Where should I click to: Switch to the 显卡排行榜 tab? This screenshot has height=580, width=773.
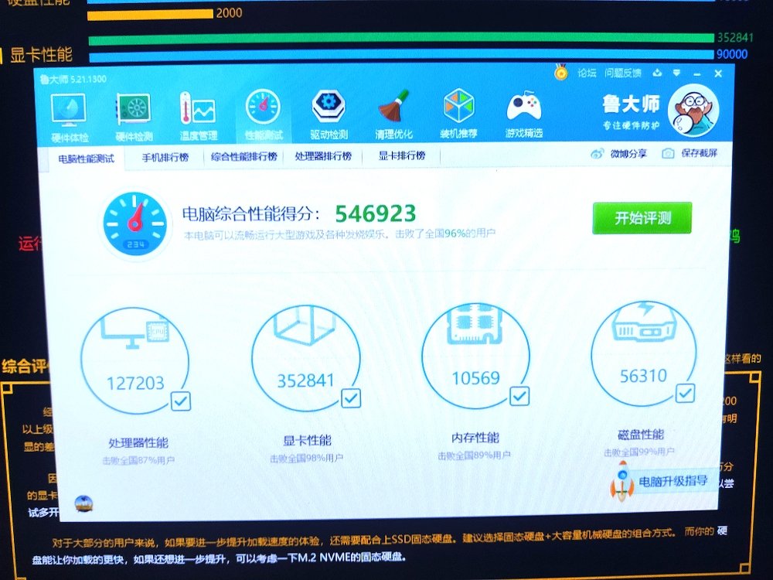402,156
